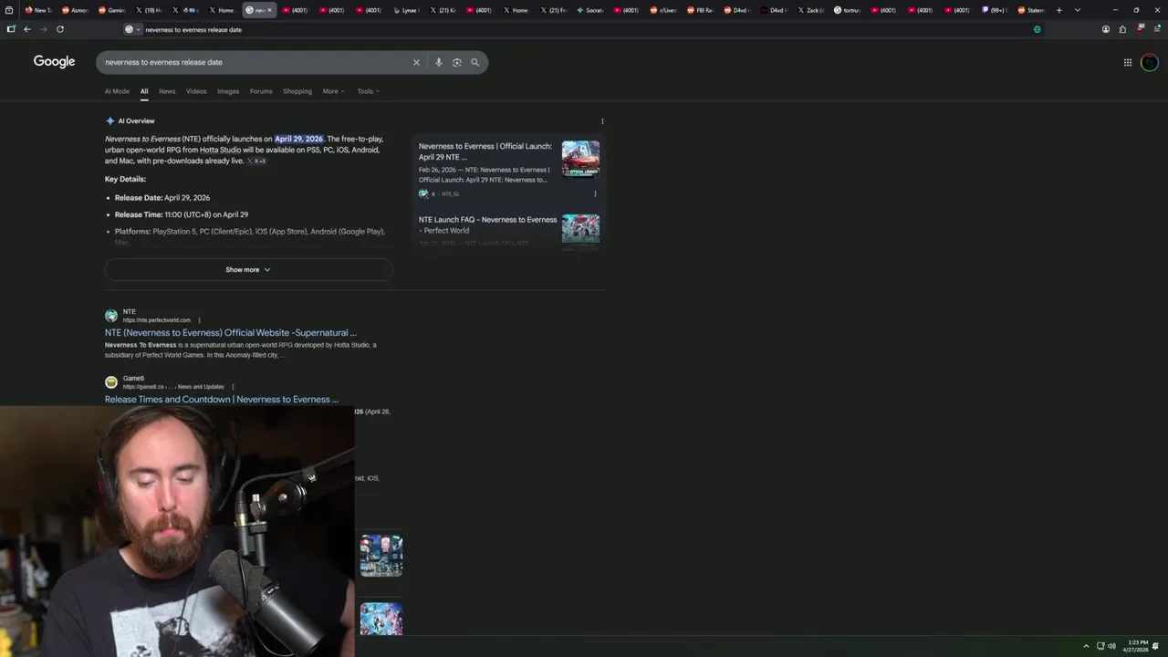The width and height of the screenshot is (1168, 657).
Task: Reload the page with refresh icon
Action: point(60,29)
